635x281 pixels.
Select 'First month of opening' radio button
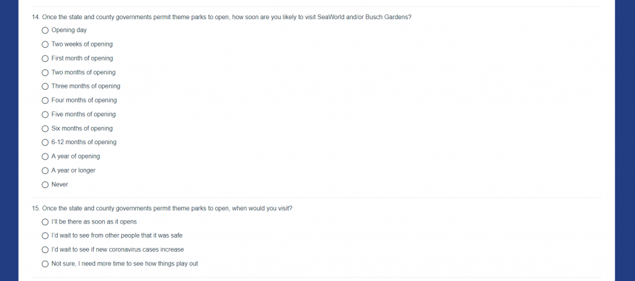(x=45, y=59)
